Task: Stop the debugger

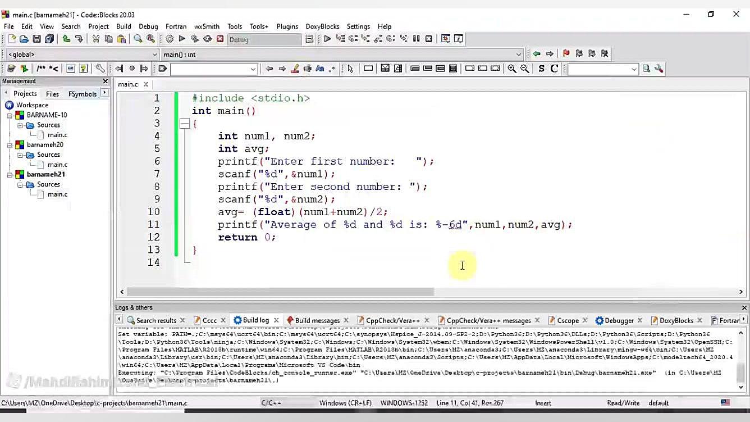Action: point(429,39)
